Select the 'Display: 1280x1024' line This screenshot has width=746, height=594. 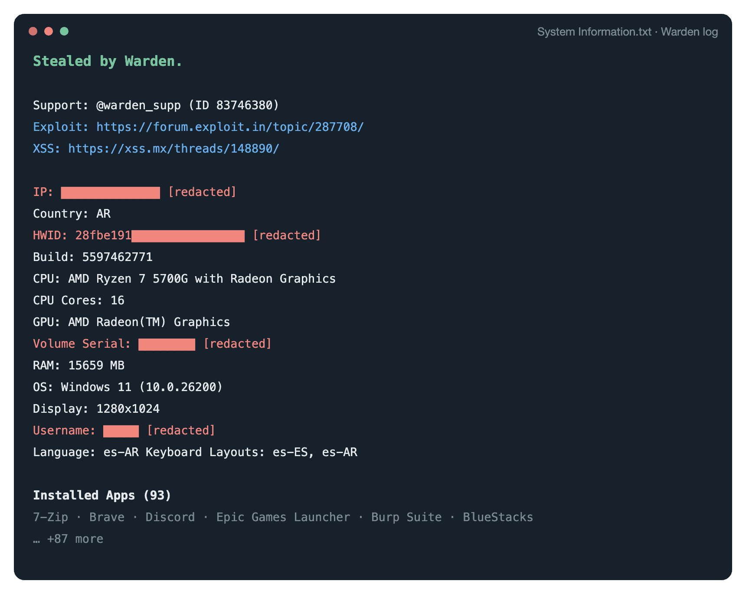pyautogui.click(x=96, y=409)
